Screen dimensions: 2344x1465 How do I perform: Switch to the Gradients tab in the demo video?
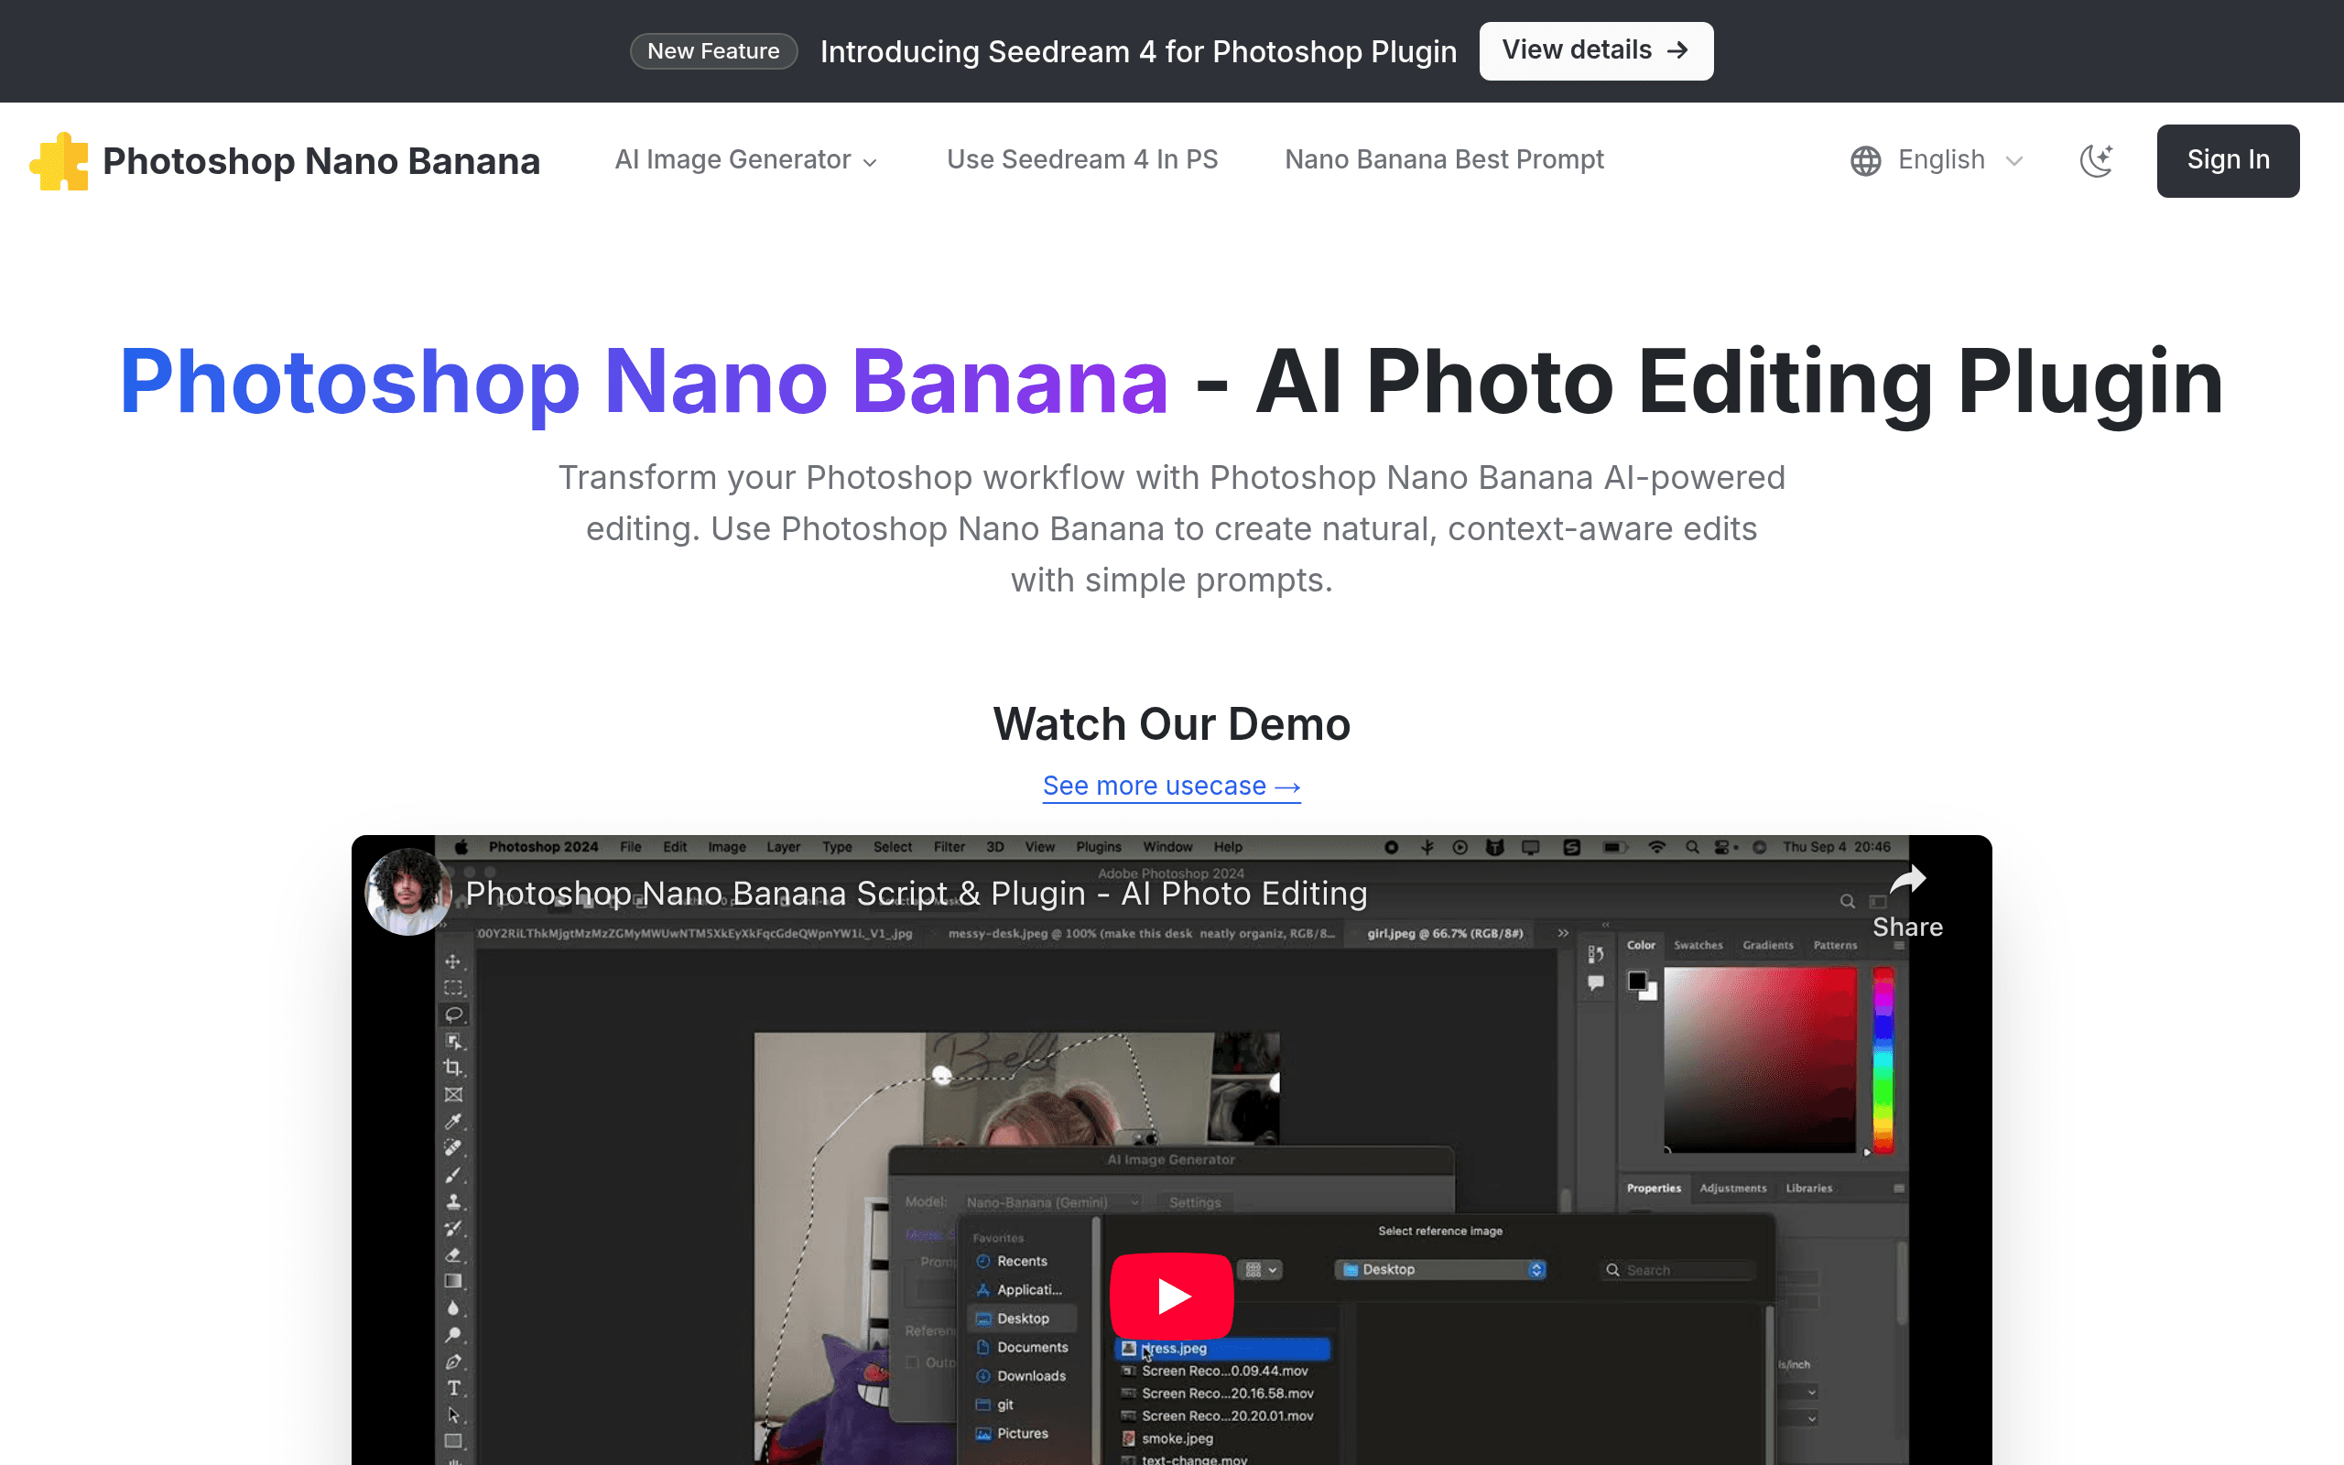point(1768,945)
